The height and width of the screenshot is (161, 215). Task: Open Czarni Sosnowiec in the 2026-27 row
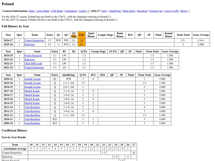click(34, 41)
